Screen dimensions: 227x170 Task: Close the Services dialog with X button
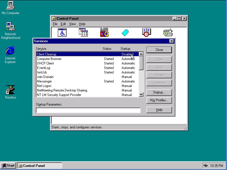point(172,41)
